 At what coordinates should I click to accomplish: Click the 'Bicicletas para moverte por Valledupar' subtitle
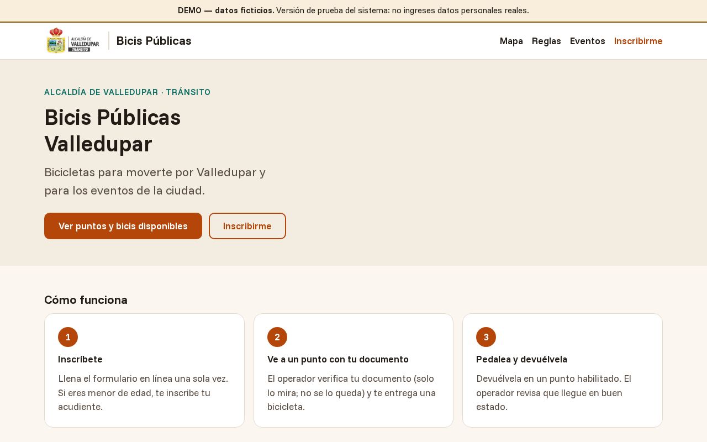pos(155,181)
